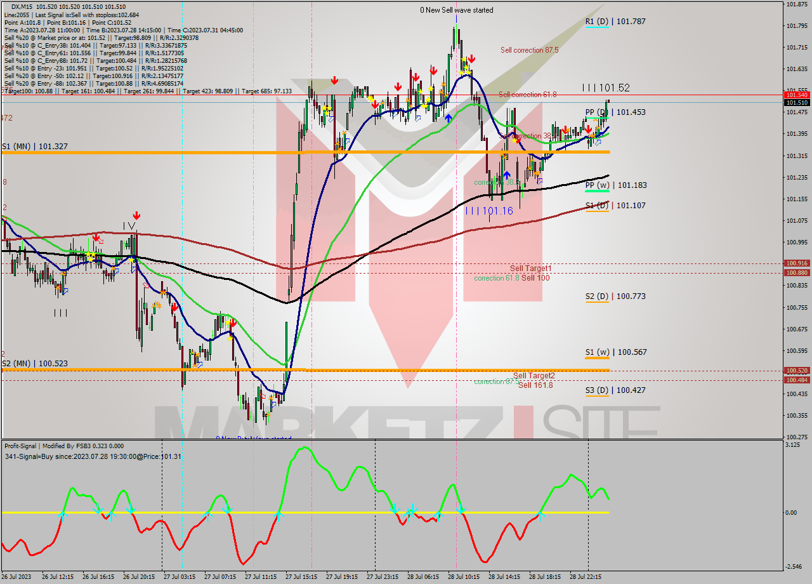Select the S2 (D) | 100.773 support label
812x584 pixels.
(615, 296)
